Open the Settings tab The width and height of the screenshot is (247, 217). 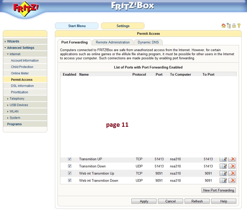coord(123,26)
